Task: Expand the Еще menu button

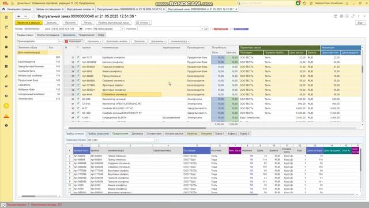Action: (360, 23)
